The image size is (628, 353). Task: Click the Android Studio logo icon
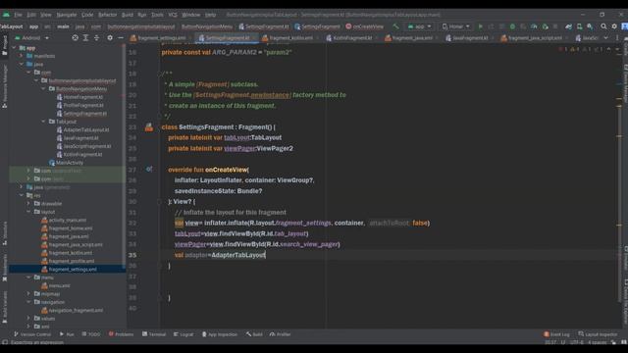click(6, 15)
